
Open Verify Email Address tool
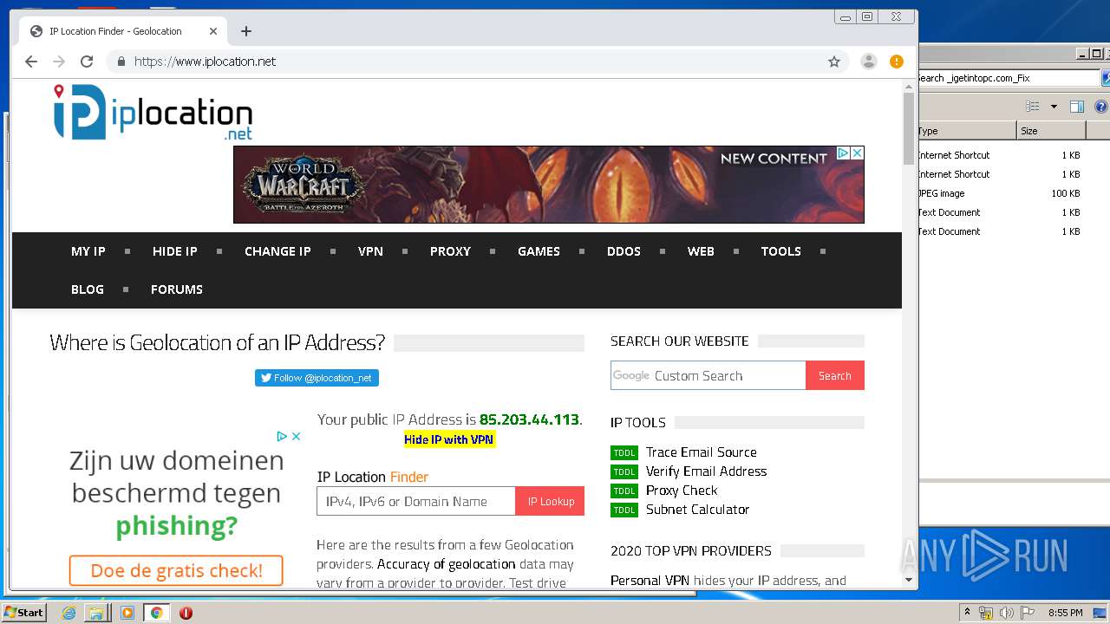coord(706,471)
